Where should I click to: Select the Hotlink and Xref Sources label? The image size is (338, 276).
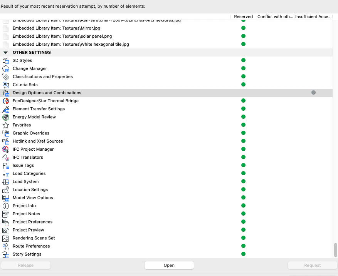tap(38, 141)
